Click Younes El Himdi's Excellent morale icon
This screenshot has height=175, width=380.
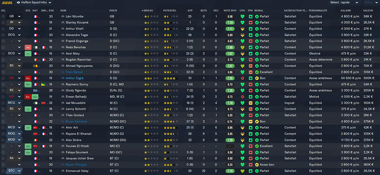coord(257,146)
